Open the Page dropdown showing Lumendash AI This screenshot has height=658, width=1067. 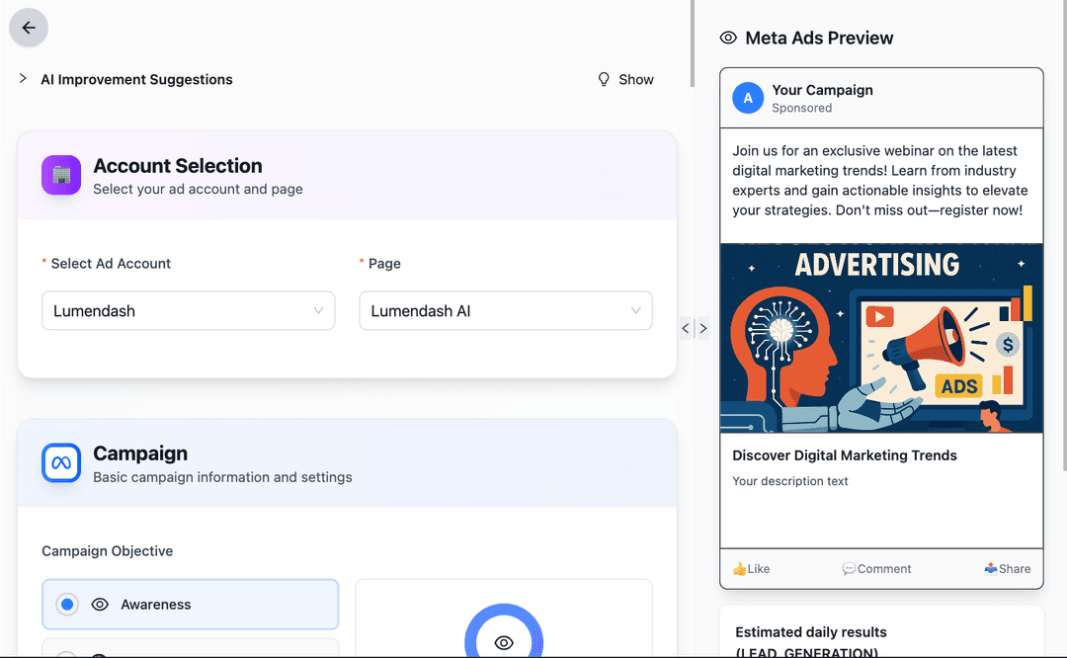click(x=505, y=310)
